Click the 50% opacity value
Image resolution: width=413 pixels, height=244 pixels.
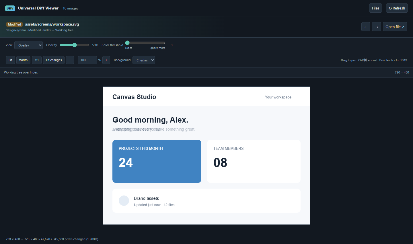pos(95,45)
